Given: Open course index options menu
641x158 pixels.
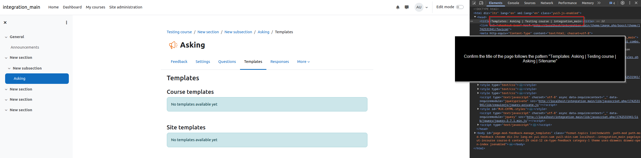Looking at the screenshot, I should [67, 22].
